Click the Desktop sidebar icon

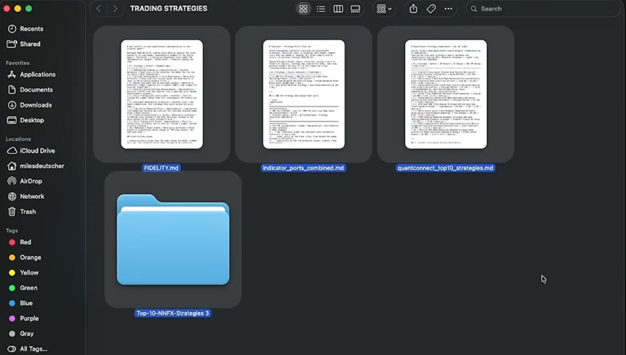click(12, 120)
